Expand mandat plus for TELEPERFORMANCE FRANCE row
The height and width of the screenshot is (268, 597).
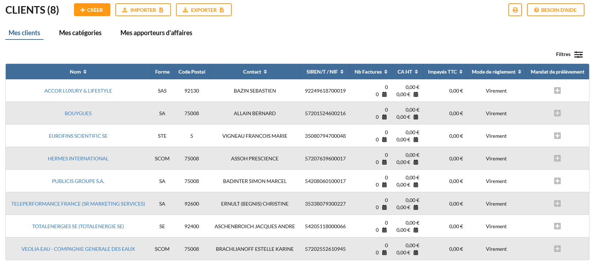(557, 203)
